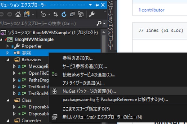Choose ここまでスコープ指定する(S) menu entry
The image size is (187, 124).
tap(86, 109)
